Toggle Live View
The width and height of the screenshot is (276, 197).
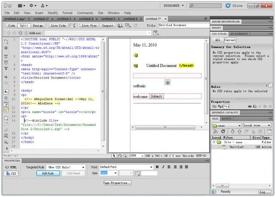click(89, 25)
